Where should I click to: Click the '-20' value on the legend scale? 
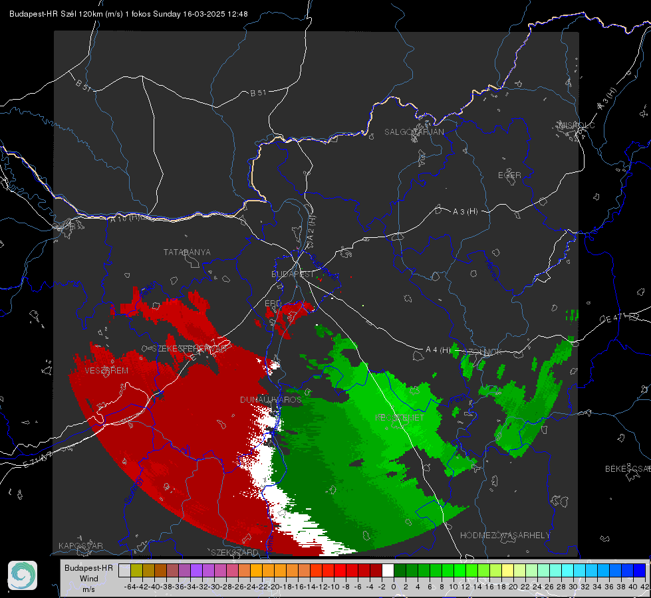pyautogui.click(x=274, y=587)
